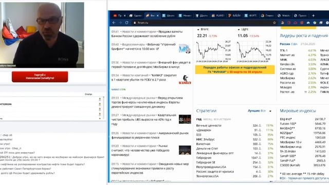This screenshot has height=185, width=329.
Task: Open the Стратегии section heading
Action: (206, 111)
